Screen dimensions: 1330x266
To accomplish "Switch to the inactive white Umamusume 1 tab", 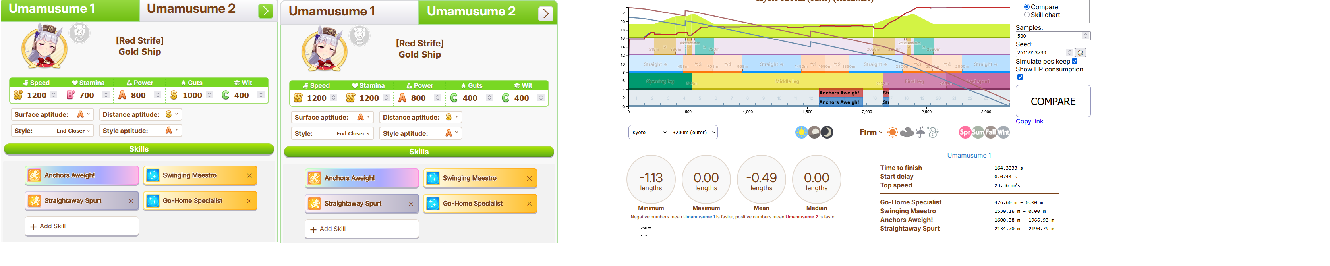I will point(350,12).
